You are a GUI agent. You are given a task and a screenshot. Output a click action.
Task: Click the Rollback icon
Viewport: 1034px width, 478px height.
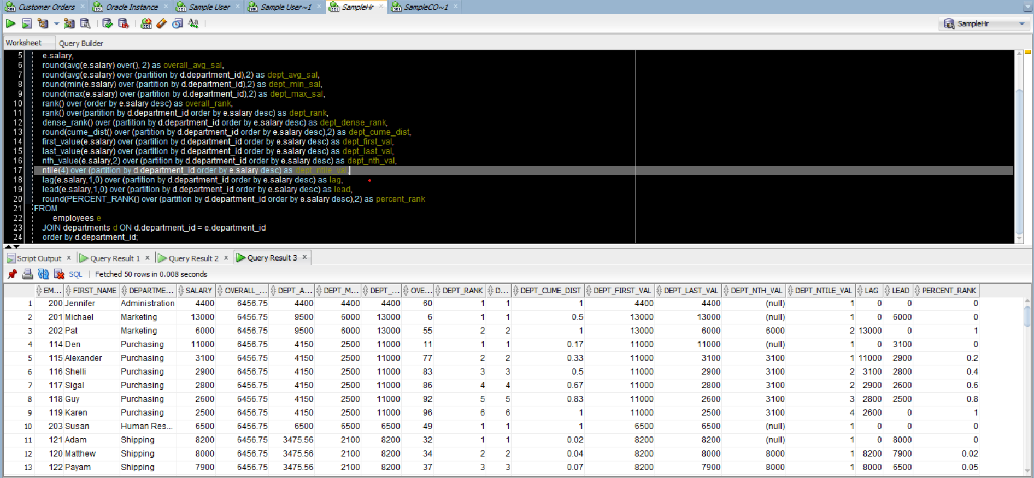(124, 23)
